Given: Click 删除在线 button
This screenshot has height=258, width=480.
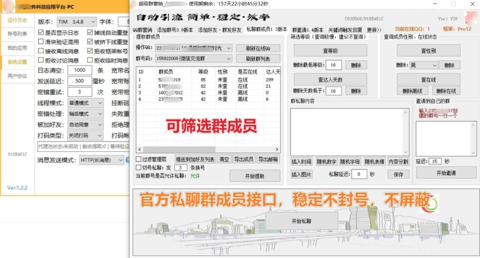Looking at the screenshot, I should [x=446, y=91].
